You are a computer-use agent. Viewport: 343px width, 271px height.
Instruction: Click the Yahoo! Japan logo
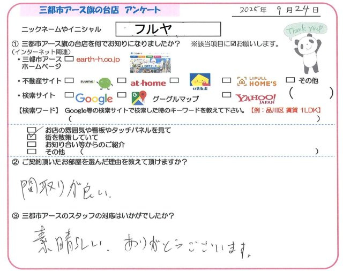coord(256,98)
